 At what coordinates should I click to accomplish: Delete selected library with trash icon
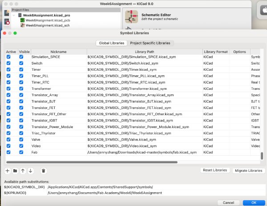tap(44, 170)
